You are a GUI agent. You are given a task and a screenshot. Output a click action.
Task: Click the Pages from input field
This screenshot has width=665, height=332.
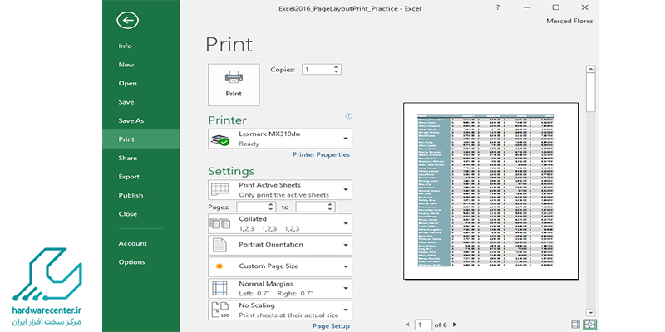253,207
